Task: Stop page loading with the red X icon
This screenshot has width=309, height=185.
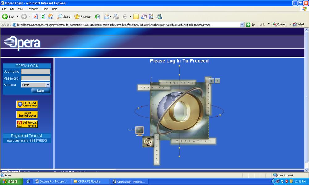Action: 35,17
